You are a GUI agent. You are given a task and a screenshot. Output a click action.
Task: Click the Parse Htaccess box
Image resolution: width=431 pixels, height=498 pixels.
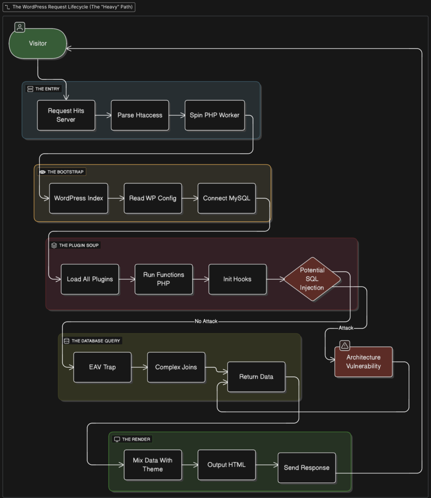(x=140, y=115)
